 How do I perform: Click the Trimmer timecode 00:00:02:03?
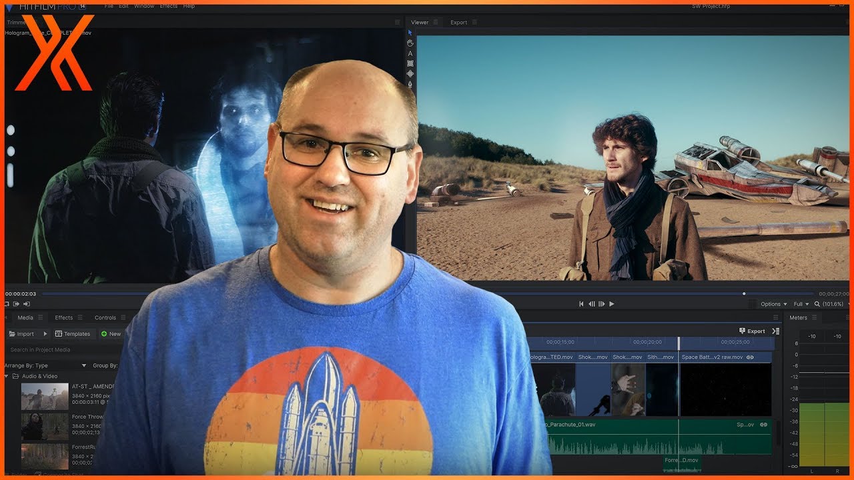point(21,293)
